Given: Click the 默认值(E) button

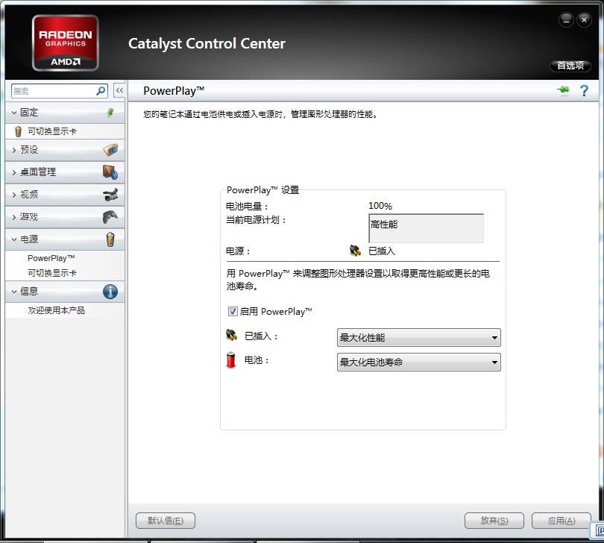Looking at the screenshot, I should pyautogui.click(x=166, y=521).
